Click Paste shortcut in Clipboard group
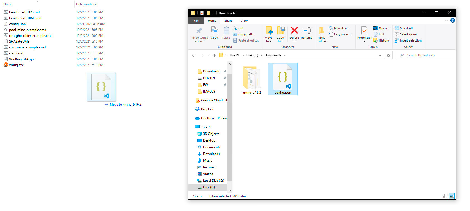This screenshot has height=211, width=470. coord(246,40)
